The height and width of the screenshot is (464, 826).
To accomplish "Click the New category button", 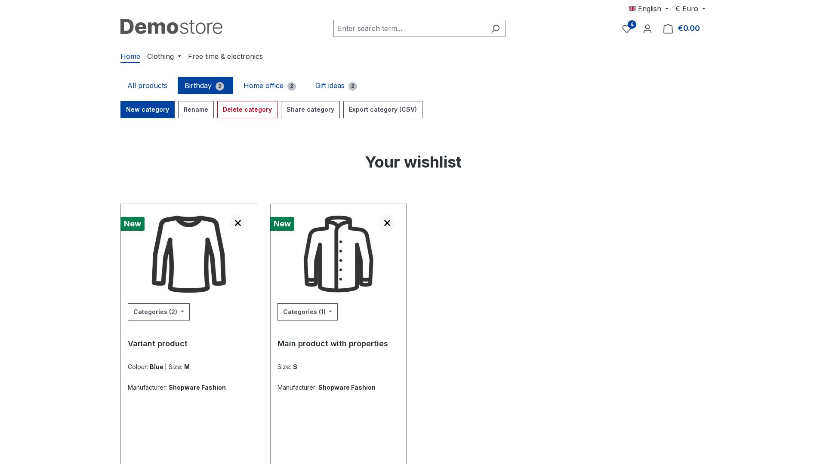I will (148, 110).
